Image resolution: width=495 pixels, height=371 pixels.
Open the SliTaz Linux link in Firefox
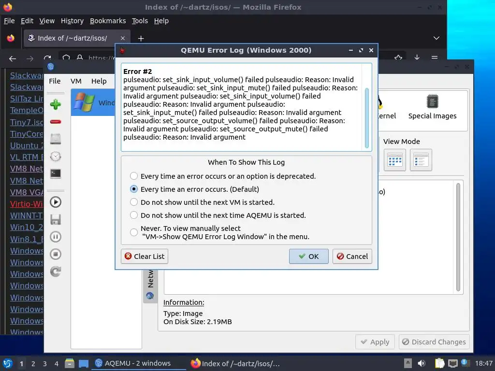click(27, 99)
